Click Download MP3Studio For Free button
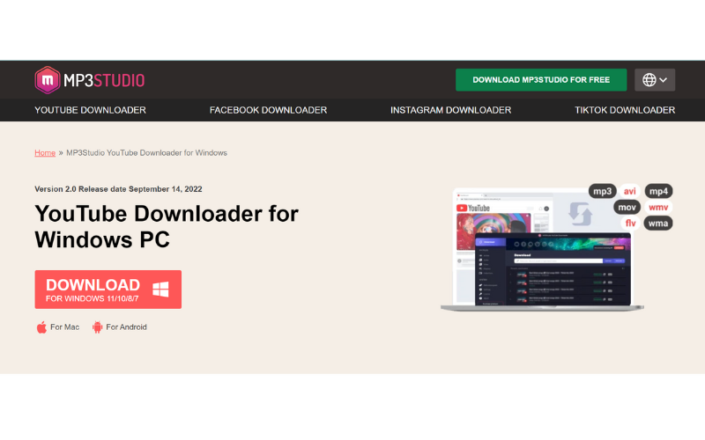 coord(541,80)
